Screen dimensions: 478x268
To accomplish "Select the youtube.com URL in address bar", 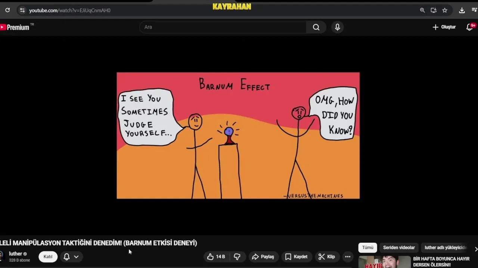I will (x=70, y=10).
